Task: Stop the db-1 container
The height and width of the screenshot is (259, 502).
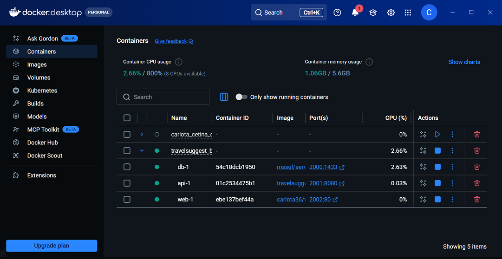Action: (437, 167)
